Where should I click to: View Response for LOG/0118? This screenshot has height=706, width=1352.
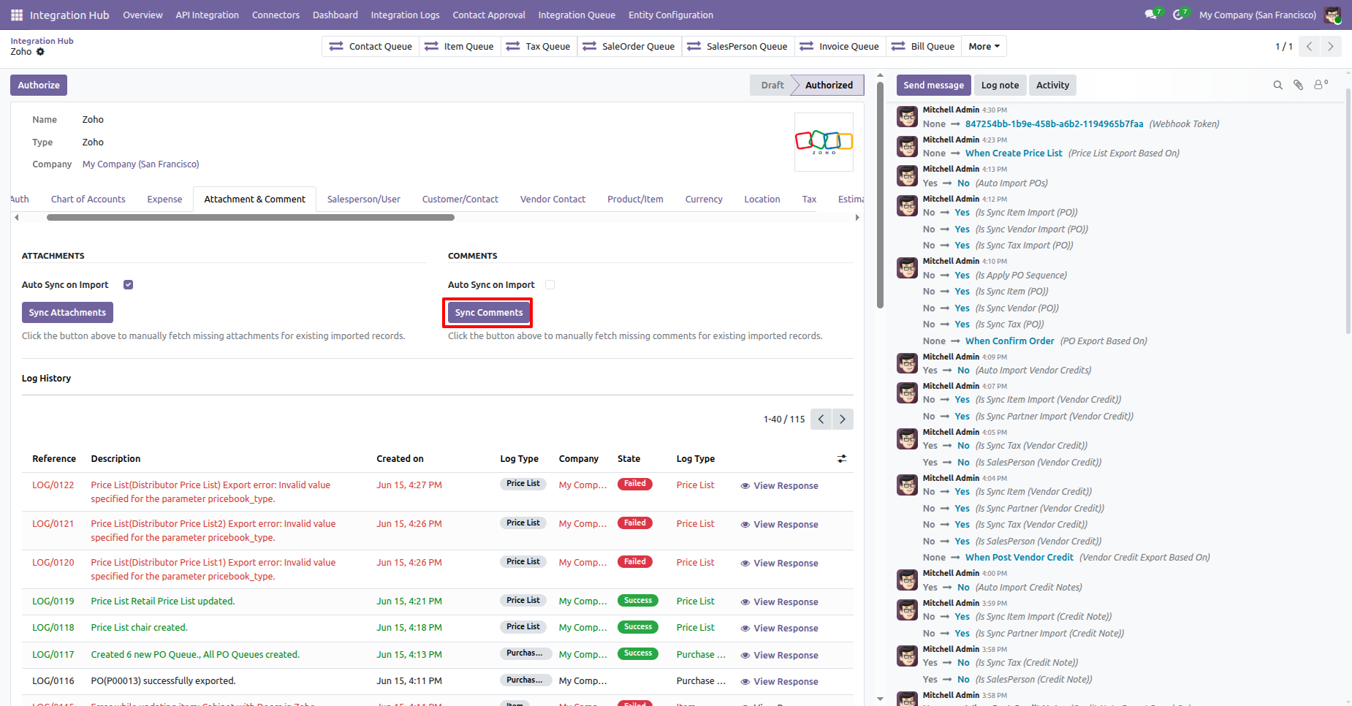click(x=779, y=629)
